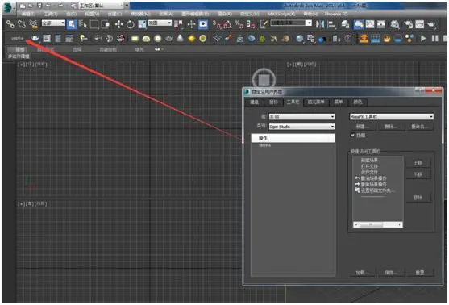Select the Scale tool

point(142,24)
